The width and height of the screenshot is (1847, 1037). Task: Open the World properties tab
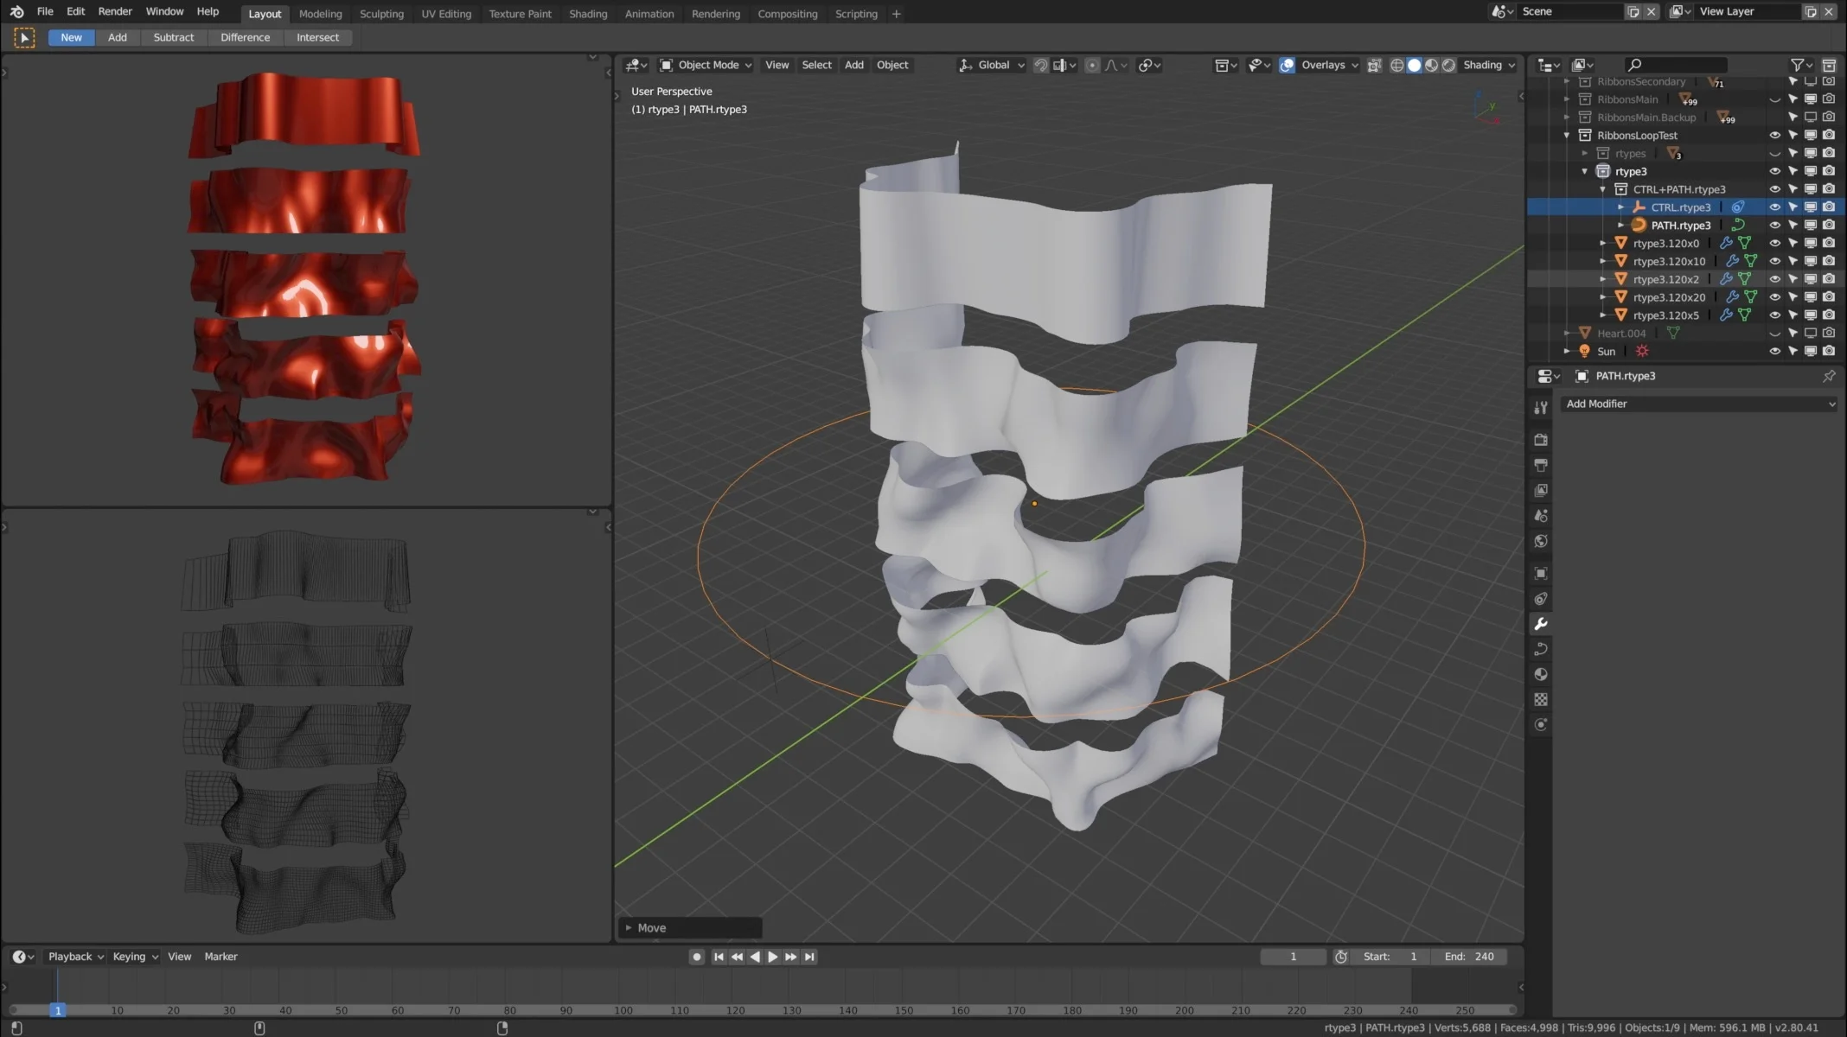tap(1541, 541)
